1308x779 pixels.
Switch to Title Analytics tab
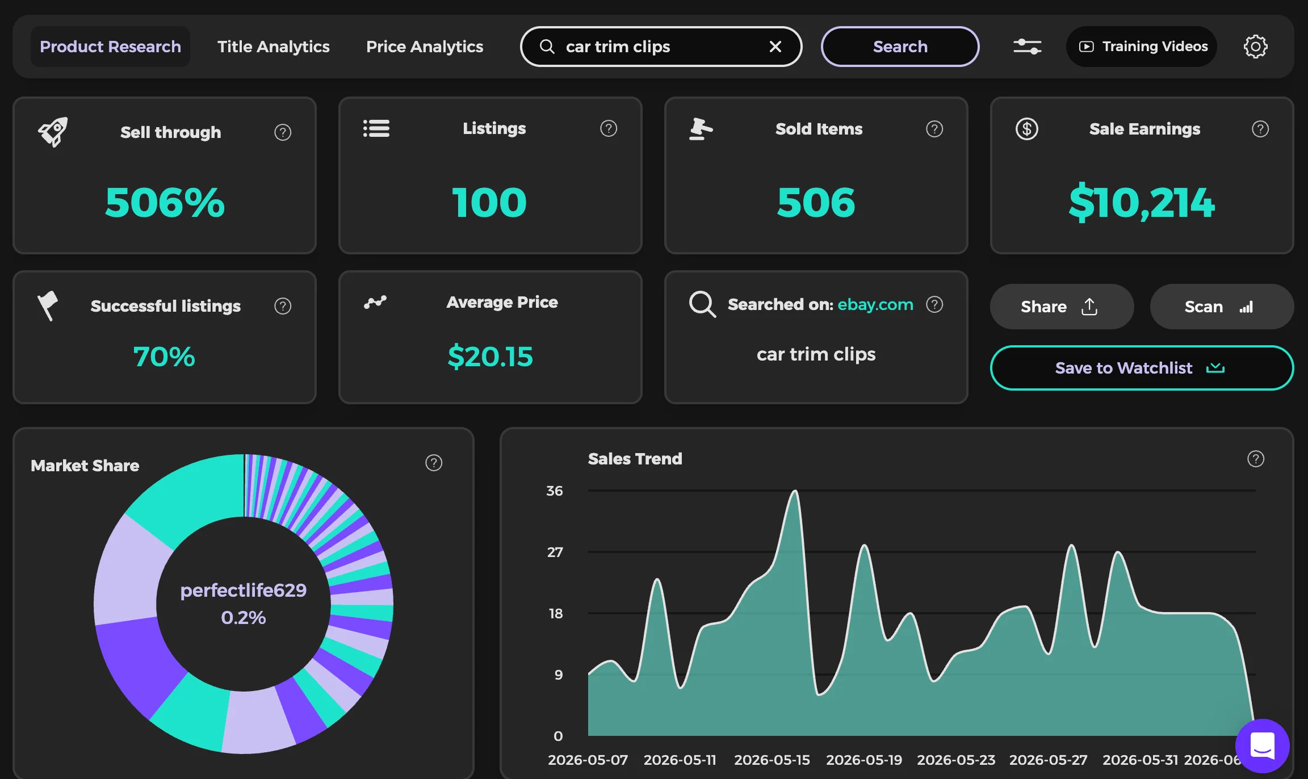coord(274,47)
